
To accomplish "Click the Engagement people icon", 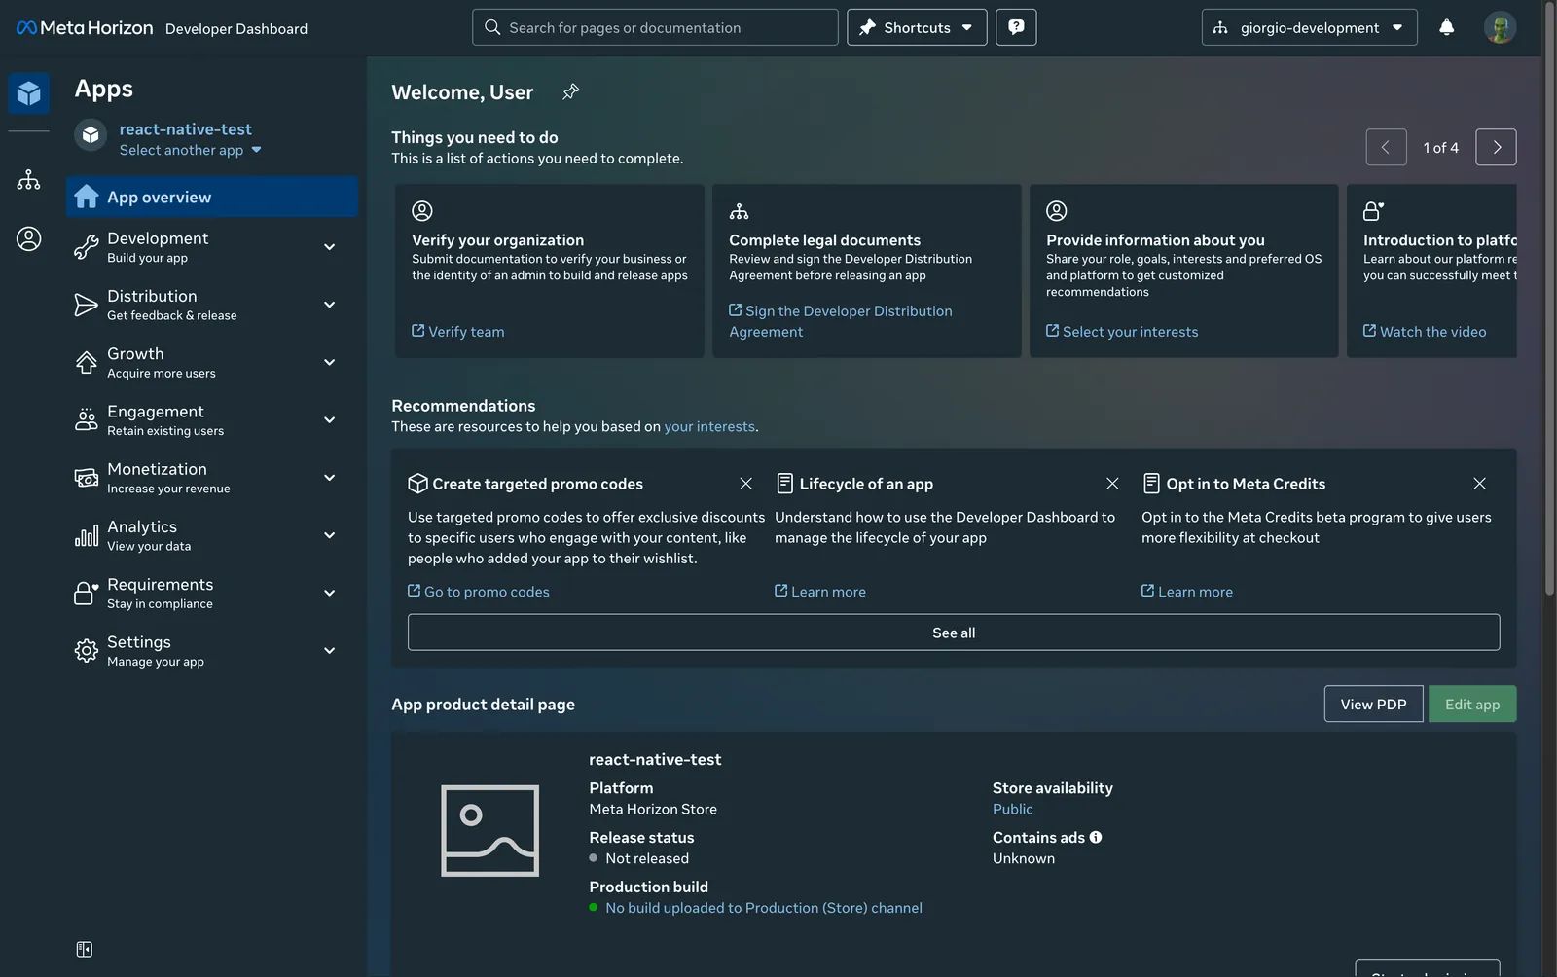I will (x=87, y=419).
